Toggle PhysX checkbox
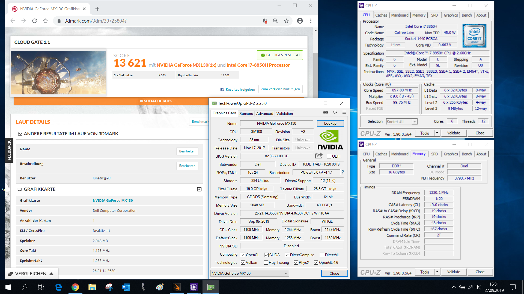This screenshot has width=524, height=294. click(296, 262)
